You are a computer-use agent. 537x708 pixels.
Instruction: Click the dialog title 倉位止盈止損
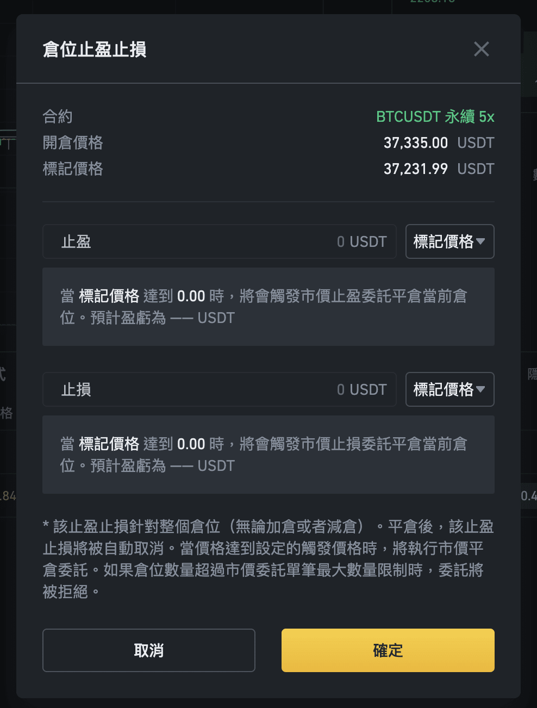tap(95, 49)
